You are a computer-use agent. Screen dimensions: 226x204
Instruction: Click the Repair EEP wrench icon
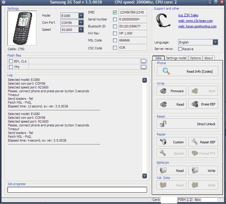195,142
